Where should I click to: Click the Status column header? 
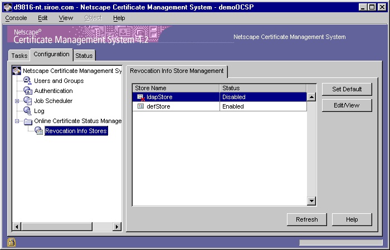pos(263,88)
